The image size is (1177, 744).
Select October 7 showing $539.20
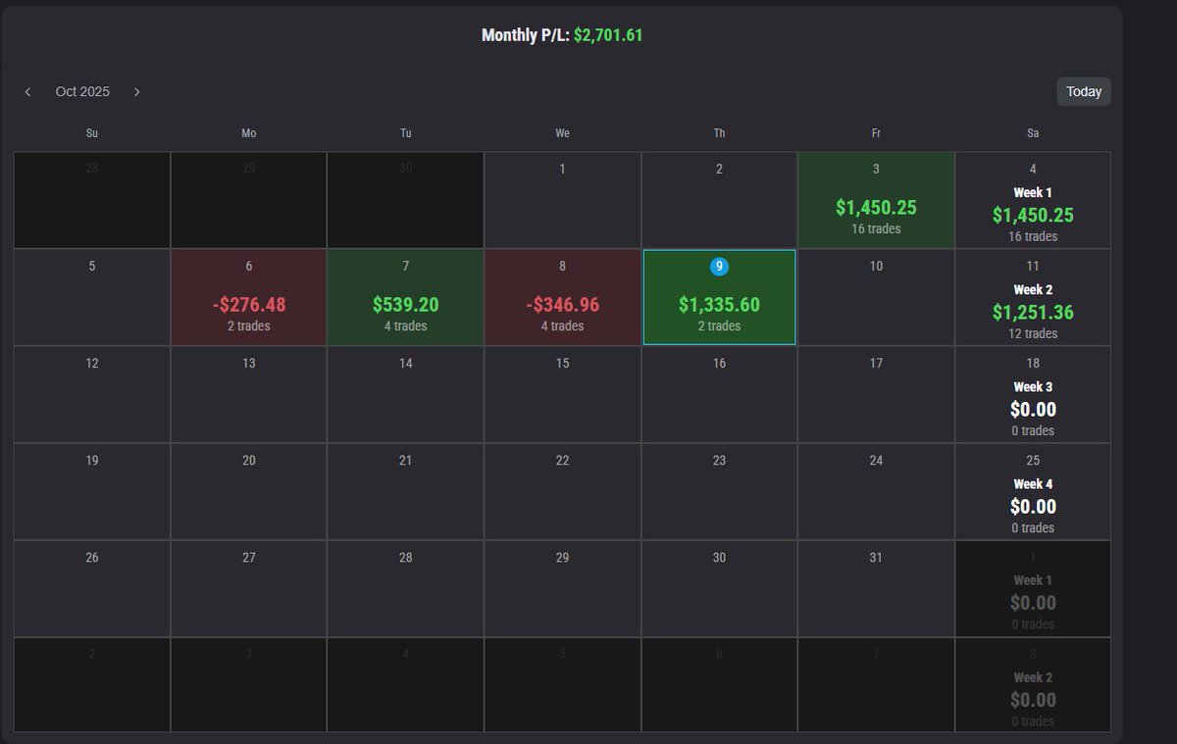405,296
